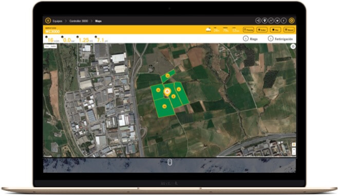338x196 pixels.
Task: Click the weather cloud icon
Action: click(x=208, y=30)
